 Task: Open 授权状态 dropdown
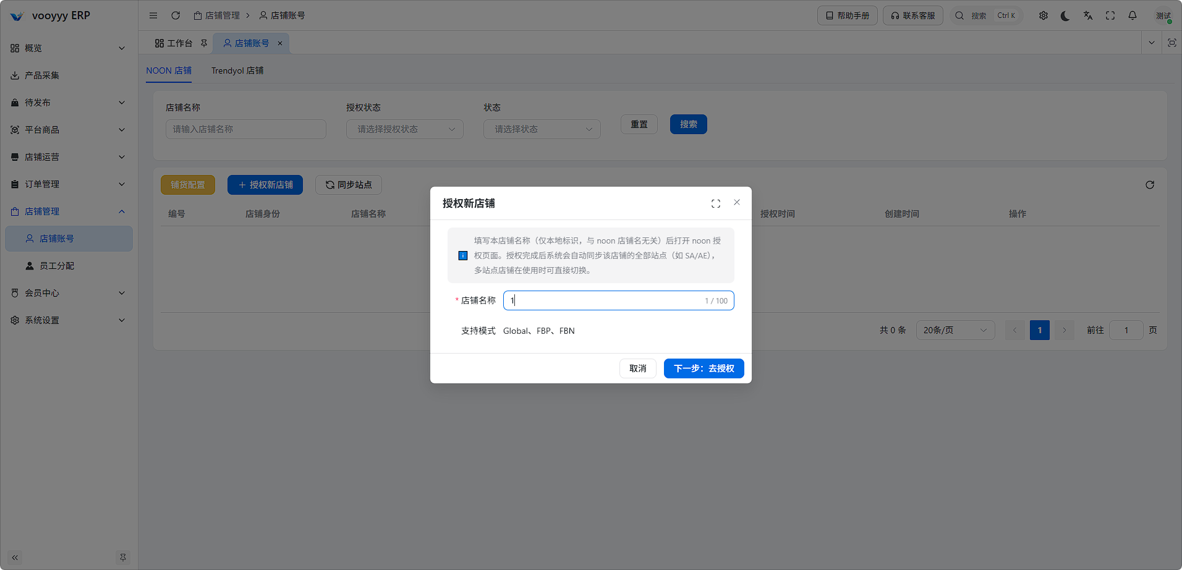click(x=405, y=129)
